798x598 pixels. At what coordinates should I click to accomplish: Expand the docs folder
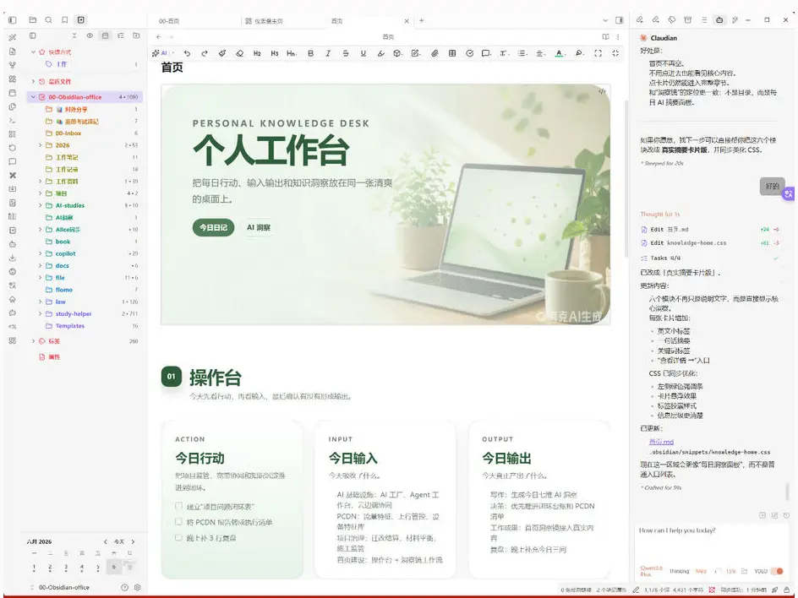click(x=41, y=265)
